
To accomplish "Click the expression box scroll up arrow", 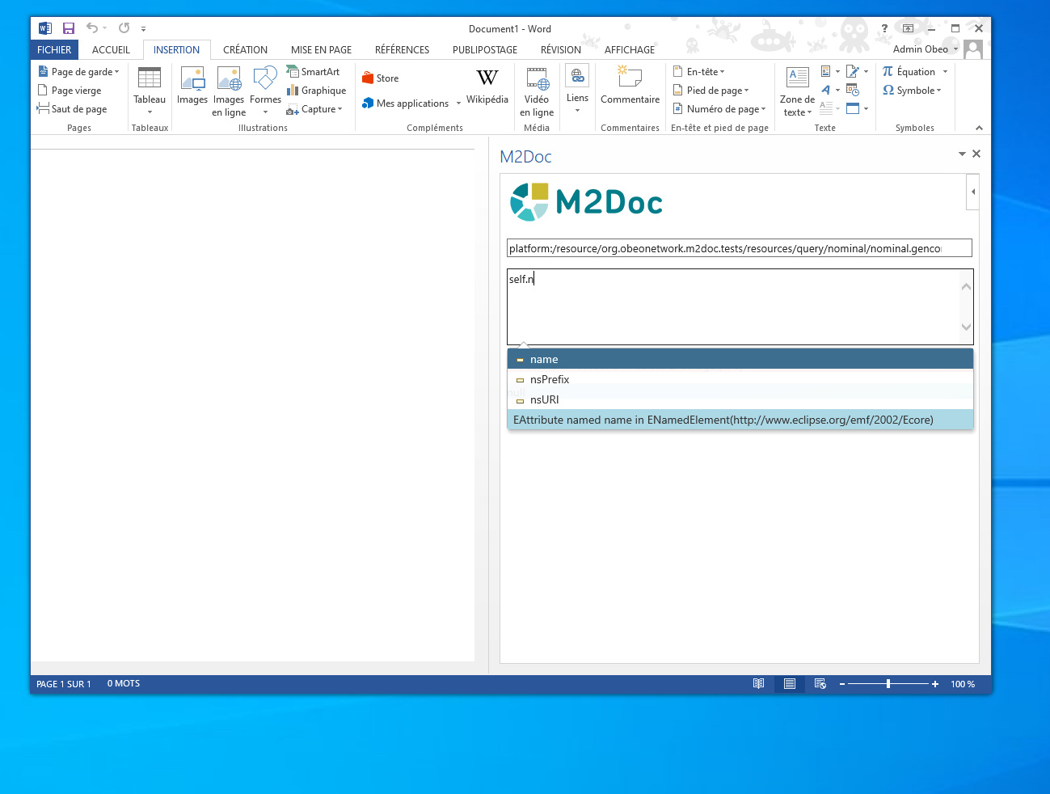I will click(966, 287).
